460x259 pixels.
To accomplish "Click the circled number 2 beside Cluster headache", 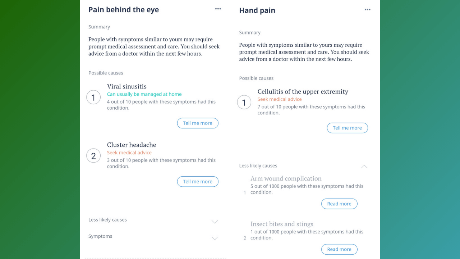I will click(93, 155).
